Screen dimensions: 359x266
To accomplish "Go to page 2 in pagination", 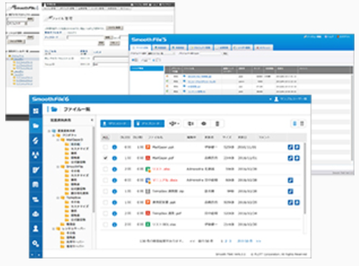I will click(226, 241).
